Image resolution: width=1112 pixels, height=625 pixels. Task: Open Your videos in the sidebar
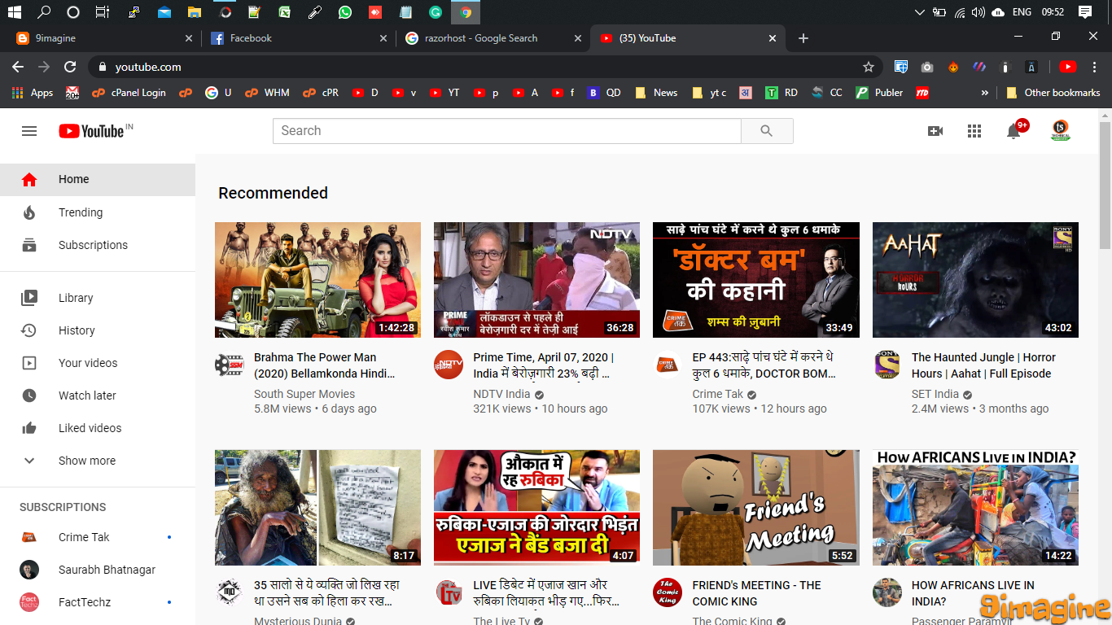(x=98, y=363)
